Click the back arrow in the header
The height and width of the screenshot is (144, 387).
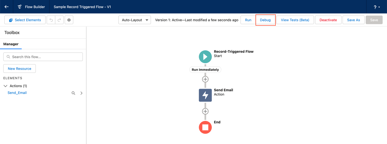click(6, 7)
